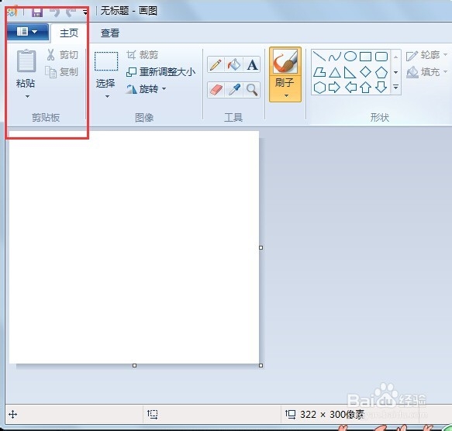The width and height of the screenshot is (452, 431).
Task: Pick the straight line shape
Action: [x=319, y=57]
